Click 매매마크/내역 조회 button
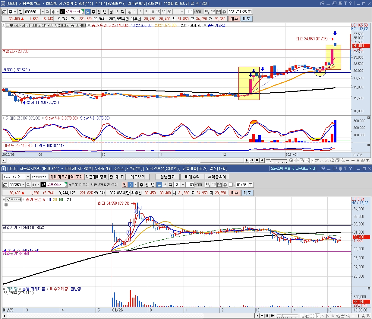 pos(66,177)
